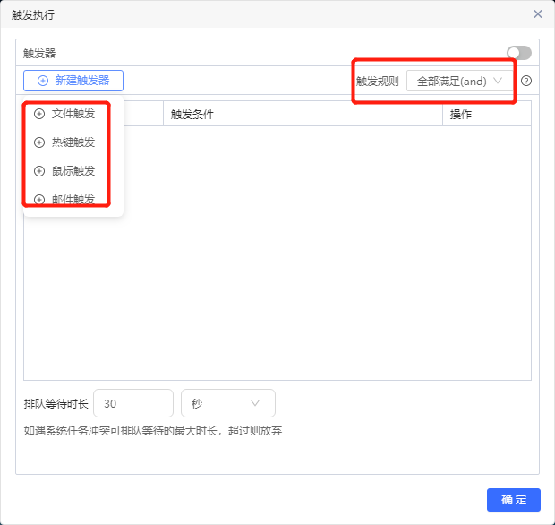Click the hint text 如遇系统任务冲突
This screenshot has width=555, height=525.
153,431
